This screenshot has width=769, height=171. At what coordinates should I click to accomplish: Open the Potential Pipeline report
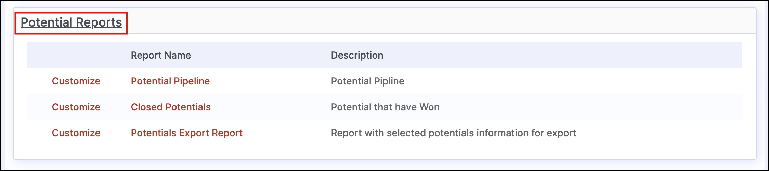170,81
